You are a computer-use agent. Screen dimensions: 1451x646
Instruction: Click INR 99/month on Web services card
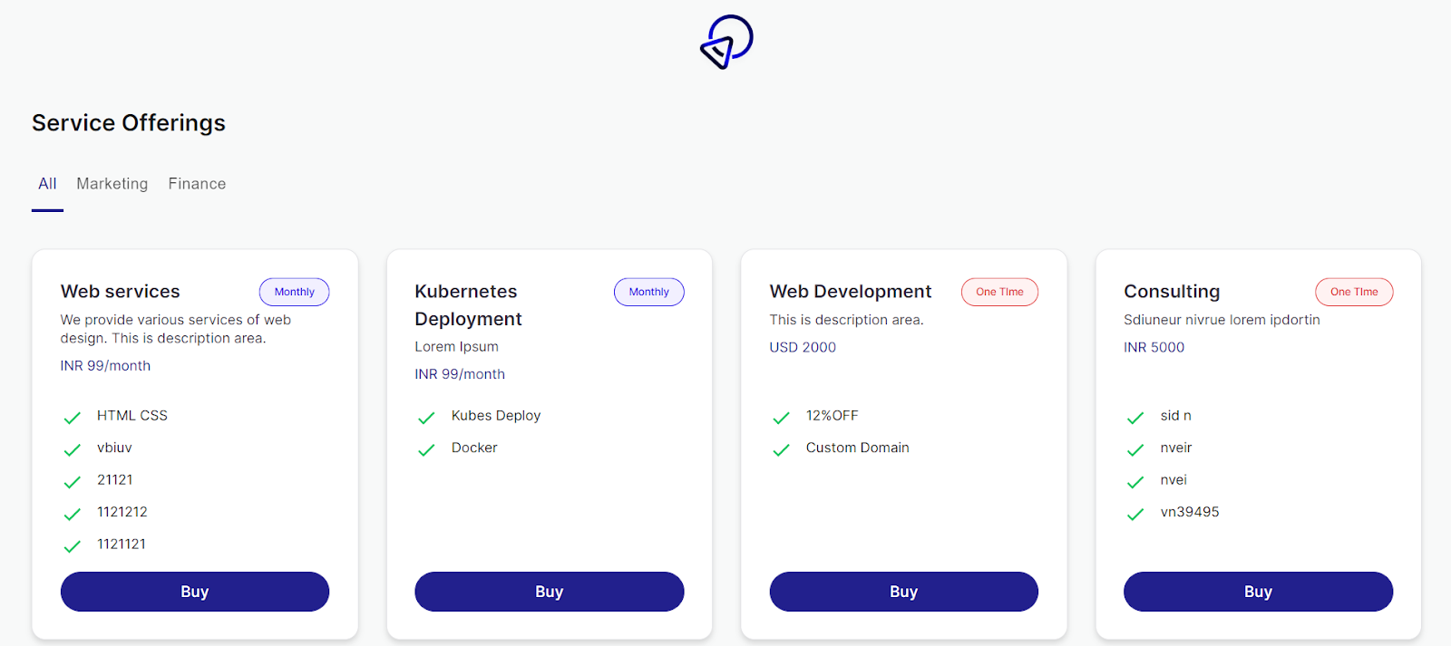pos(106,366)
